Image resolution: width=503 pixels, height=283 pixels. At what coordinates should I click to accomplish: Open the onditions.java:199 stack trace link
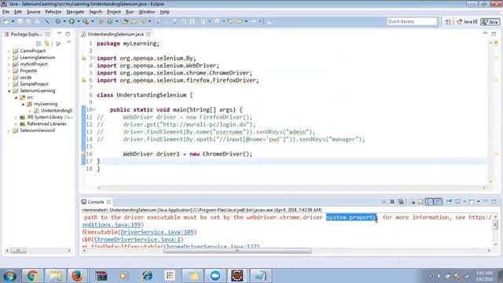pyautogui.click(x=112, y=225)
